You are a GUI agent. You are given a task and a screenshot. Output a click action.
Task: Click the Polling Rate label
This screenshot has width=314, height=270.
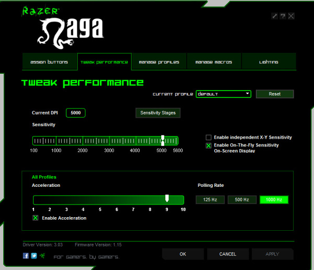tap(211, 185)
